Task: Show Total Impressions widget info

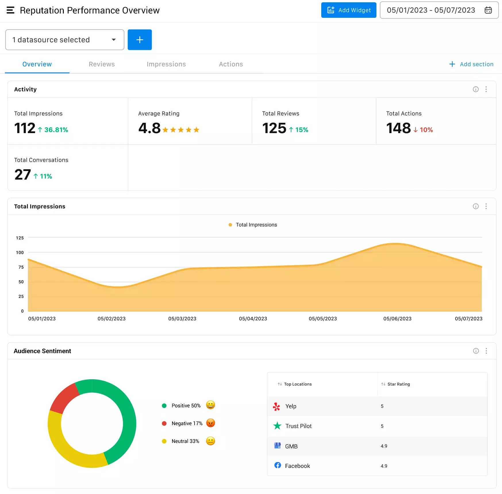Action: tap(476, 206)
